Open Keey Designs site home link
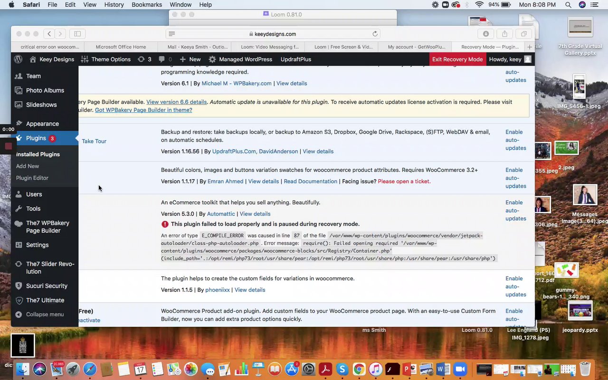Viewport: 608px width, 380px height. [x=52, y=59]
